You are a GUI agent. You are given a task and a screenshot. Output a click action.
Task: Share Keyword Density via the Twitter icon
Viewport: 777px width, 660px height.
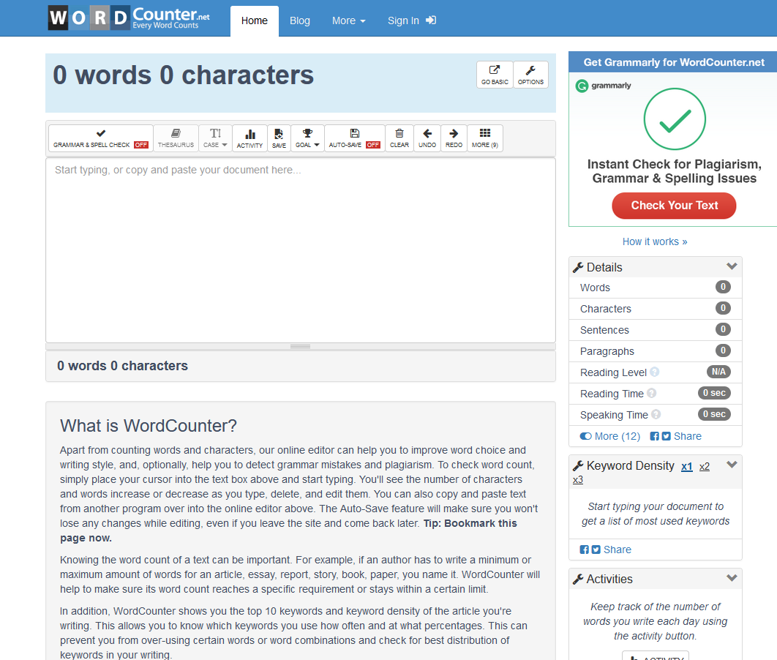596,550
